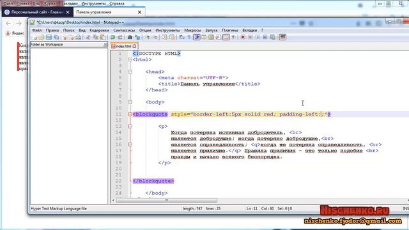Close the Folder as Workspace panel
Viewport: 409px width, 230px height.
coord(105,45)
